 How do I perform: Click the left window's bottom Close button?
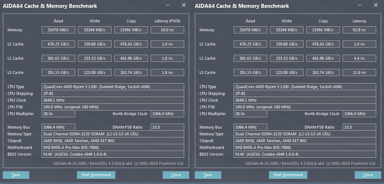[x=176, y=175]
